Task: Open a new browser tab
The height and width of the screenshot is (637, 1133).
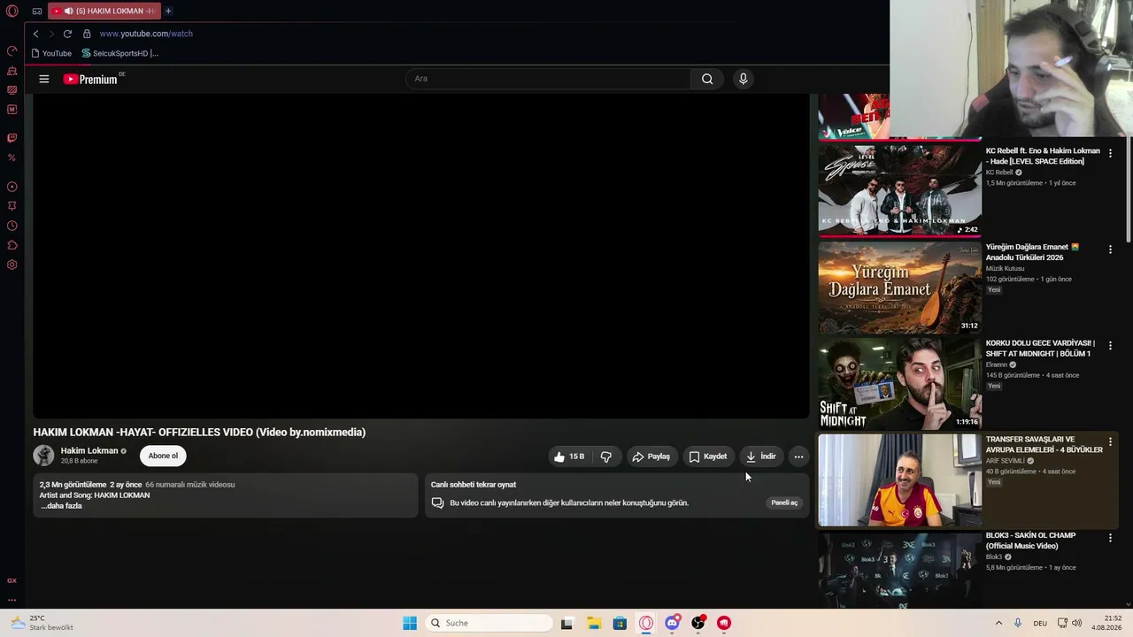Action: click(168, 12)
